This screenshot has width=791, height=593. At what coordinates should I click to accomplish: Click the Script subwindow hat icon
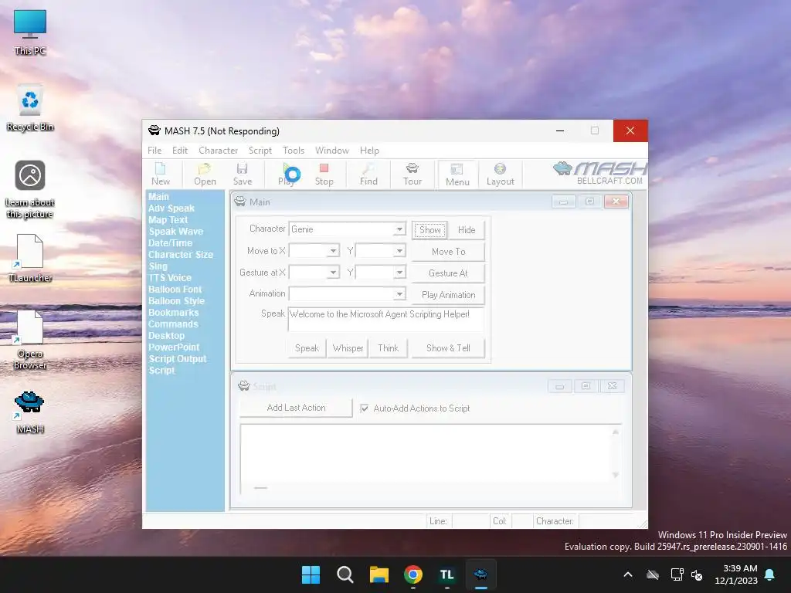click(x=243, y=386)
